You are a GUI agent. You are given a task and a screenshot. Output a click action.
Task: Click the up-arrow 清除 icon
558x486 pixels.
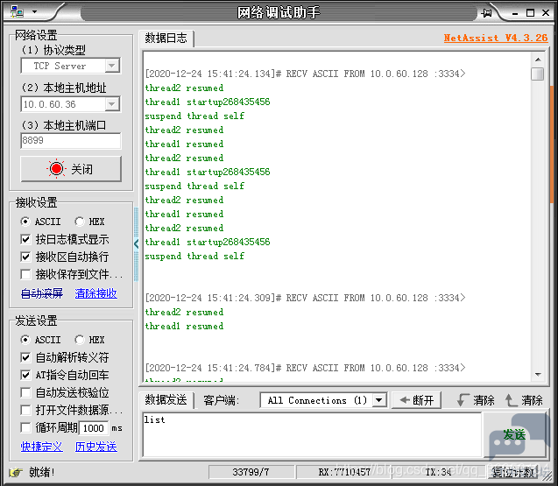click(511, 400)
